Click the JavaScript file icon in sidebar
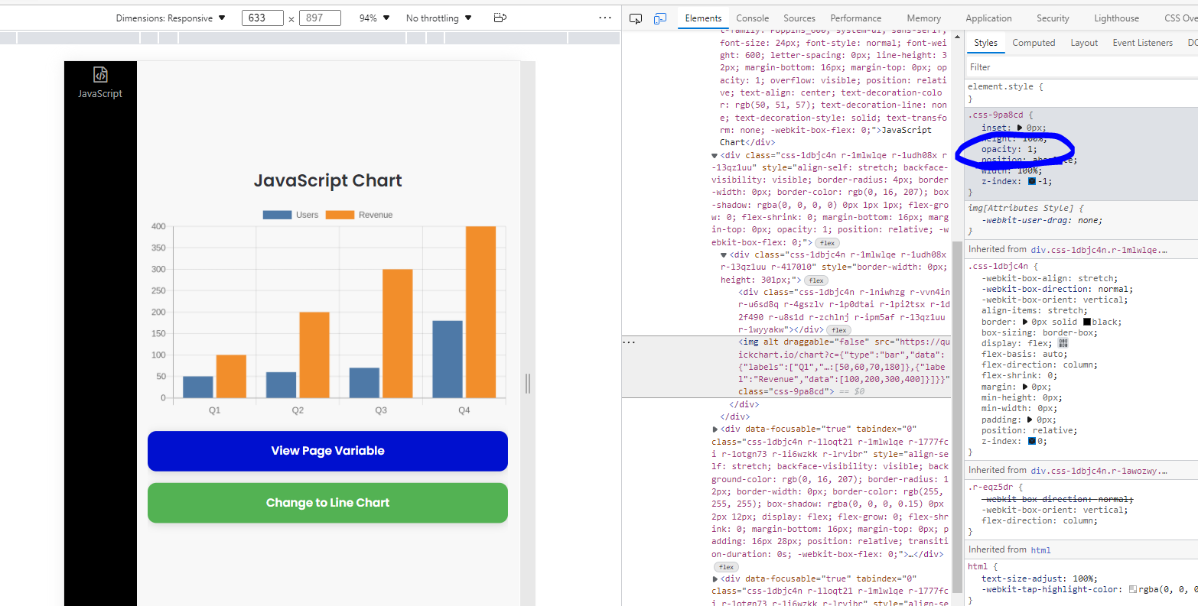1198x606 pixels. 100,74
